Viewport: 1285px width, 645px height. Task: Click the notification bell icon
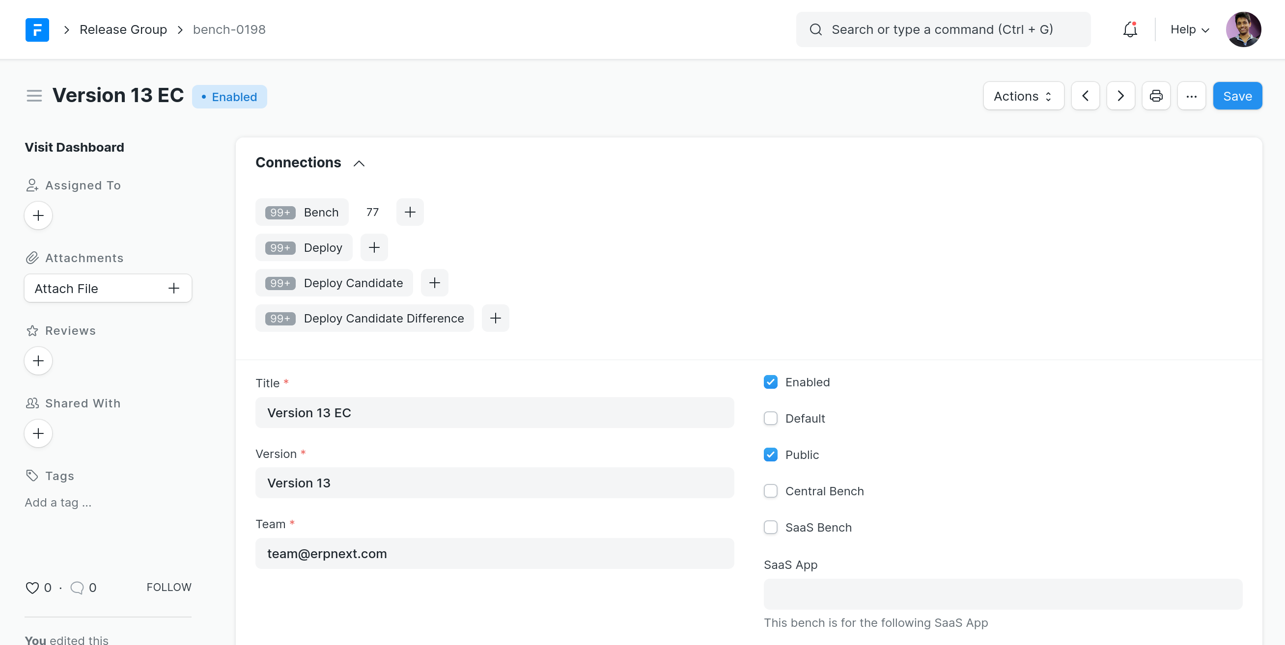[1129, 29]
